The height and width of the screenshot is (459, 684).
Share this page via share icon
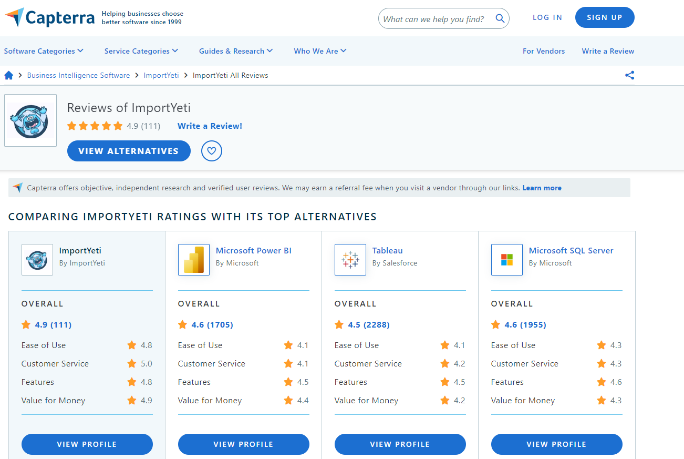629,75
